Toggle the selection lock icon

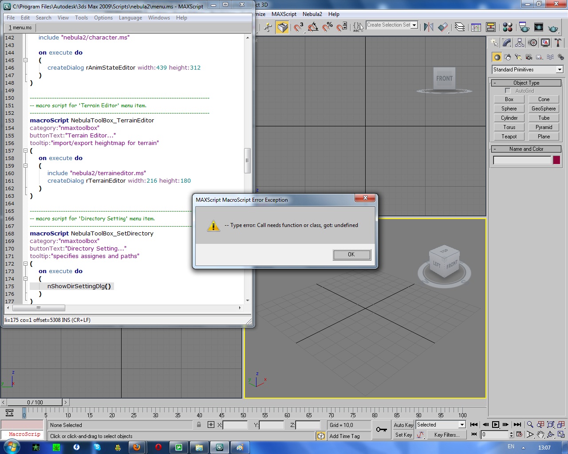pos(199,425)
